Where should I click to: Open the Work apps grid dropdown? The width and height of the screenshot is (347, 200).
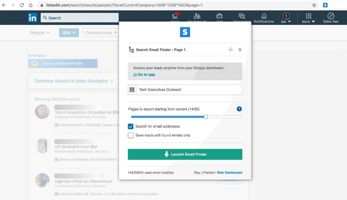click(308, 18)
